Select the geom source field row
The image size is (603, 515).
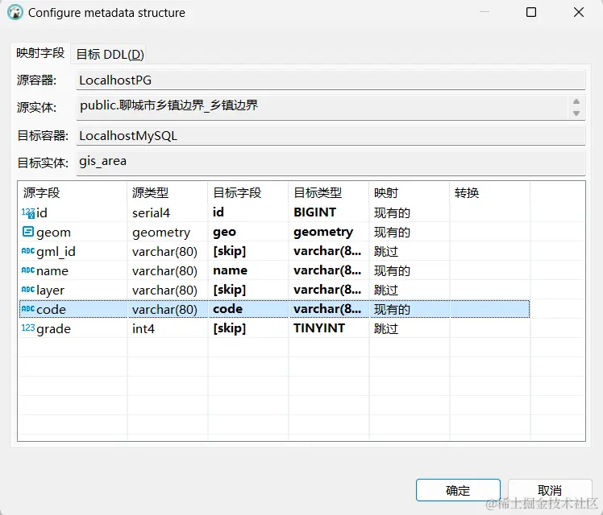[73, 232]
